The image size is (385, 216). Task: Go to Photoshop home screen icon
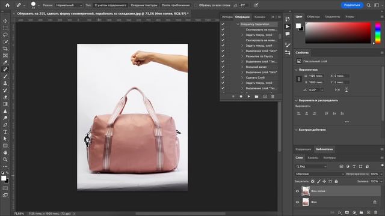tap(7, 5)
